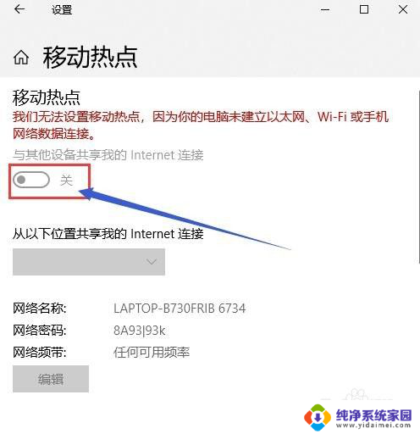
Task: Go back with the arrow icon
Action: click(19, 9)
